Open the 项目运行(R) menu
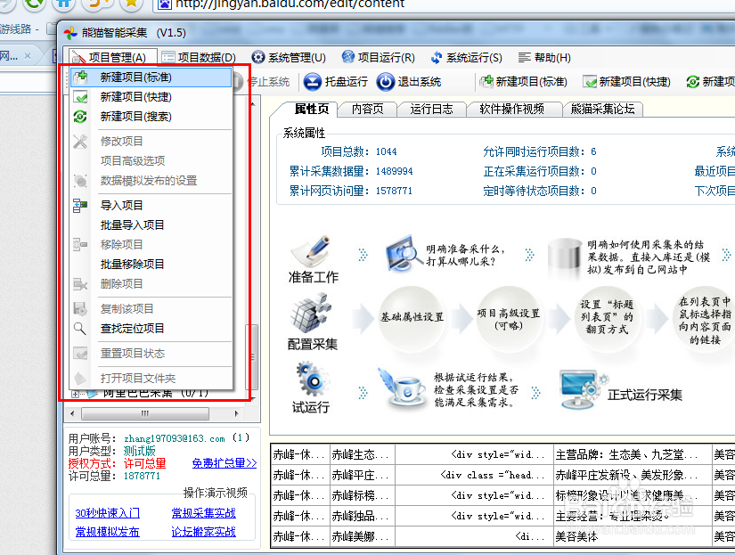The height and width of the screenshot is (555, 735). click(x=378, y=57)
